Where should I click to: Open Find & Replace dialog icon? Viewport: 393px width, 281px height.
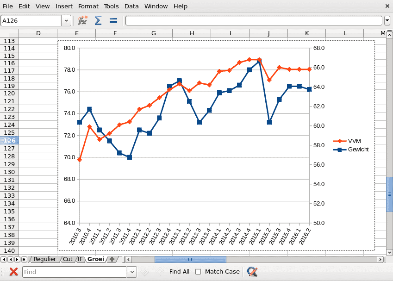252,272
